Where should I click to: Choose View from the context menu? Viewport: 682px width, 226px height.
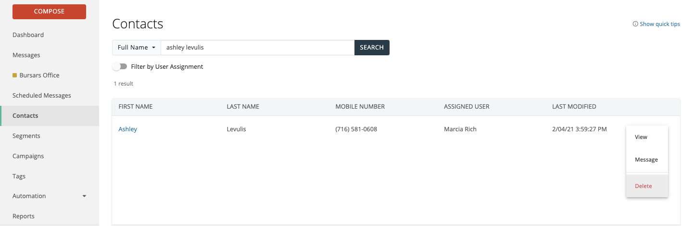641,137
